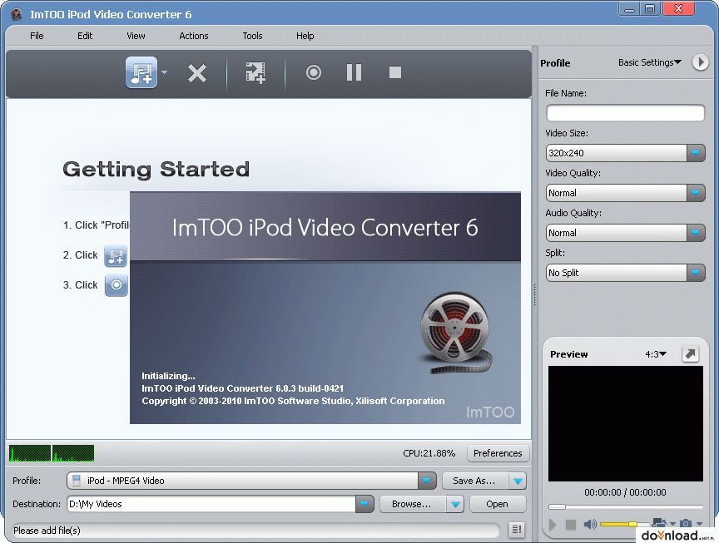
Task: Click the Browse... button
Action: click(413, 504)
